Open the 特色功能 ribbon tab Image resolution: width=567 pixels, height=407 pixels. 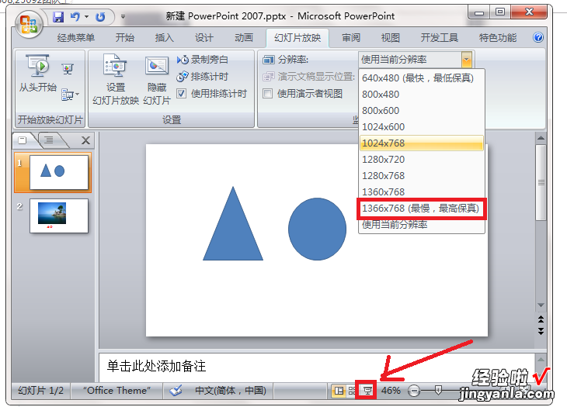click(x=498, y=37)
